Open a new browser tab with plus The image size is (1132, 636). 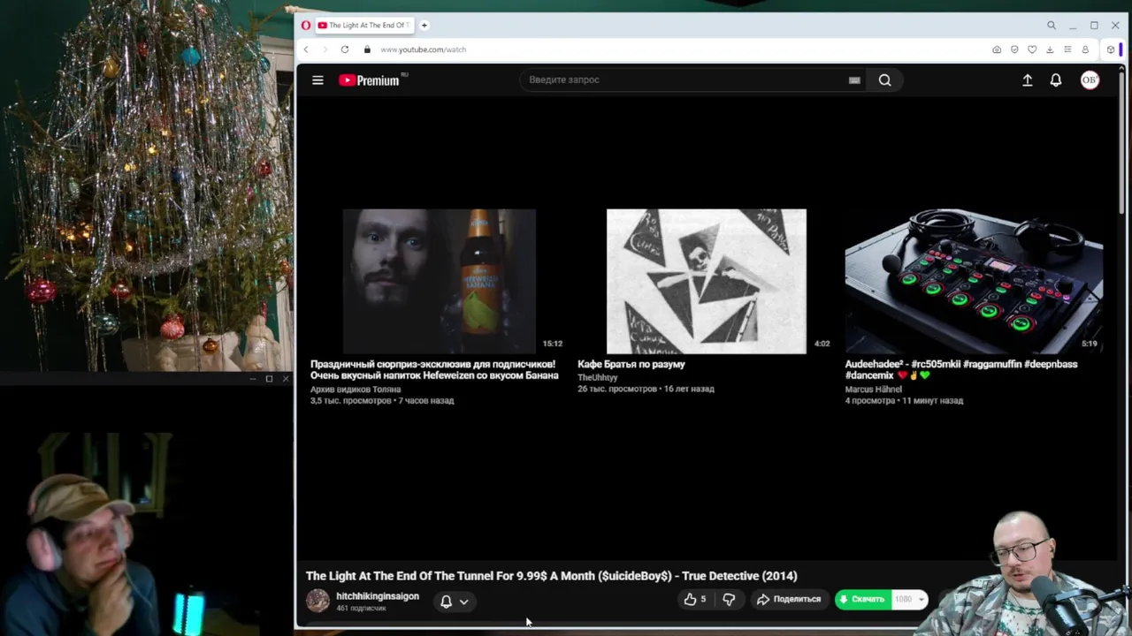pyautogui.click(x=424, y=26)
